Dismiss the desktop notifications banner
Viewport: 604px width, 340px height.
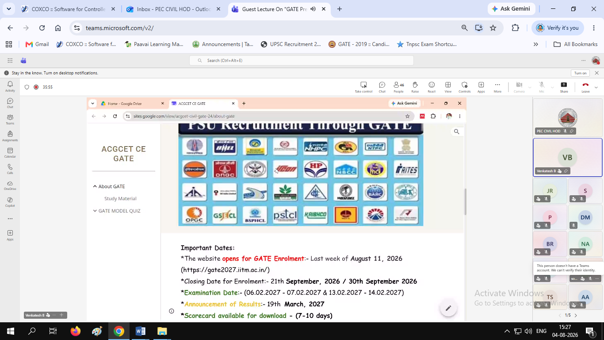click(x=597, y=73)
